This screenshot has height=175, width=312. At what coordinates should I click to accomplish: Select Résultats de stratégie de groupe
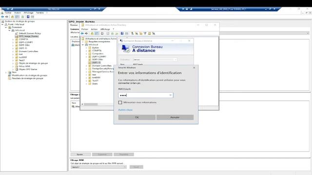(27, 78)
